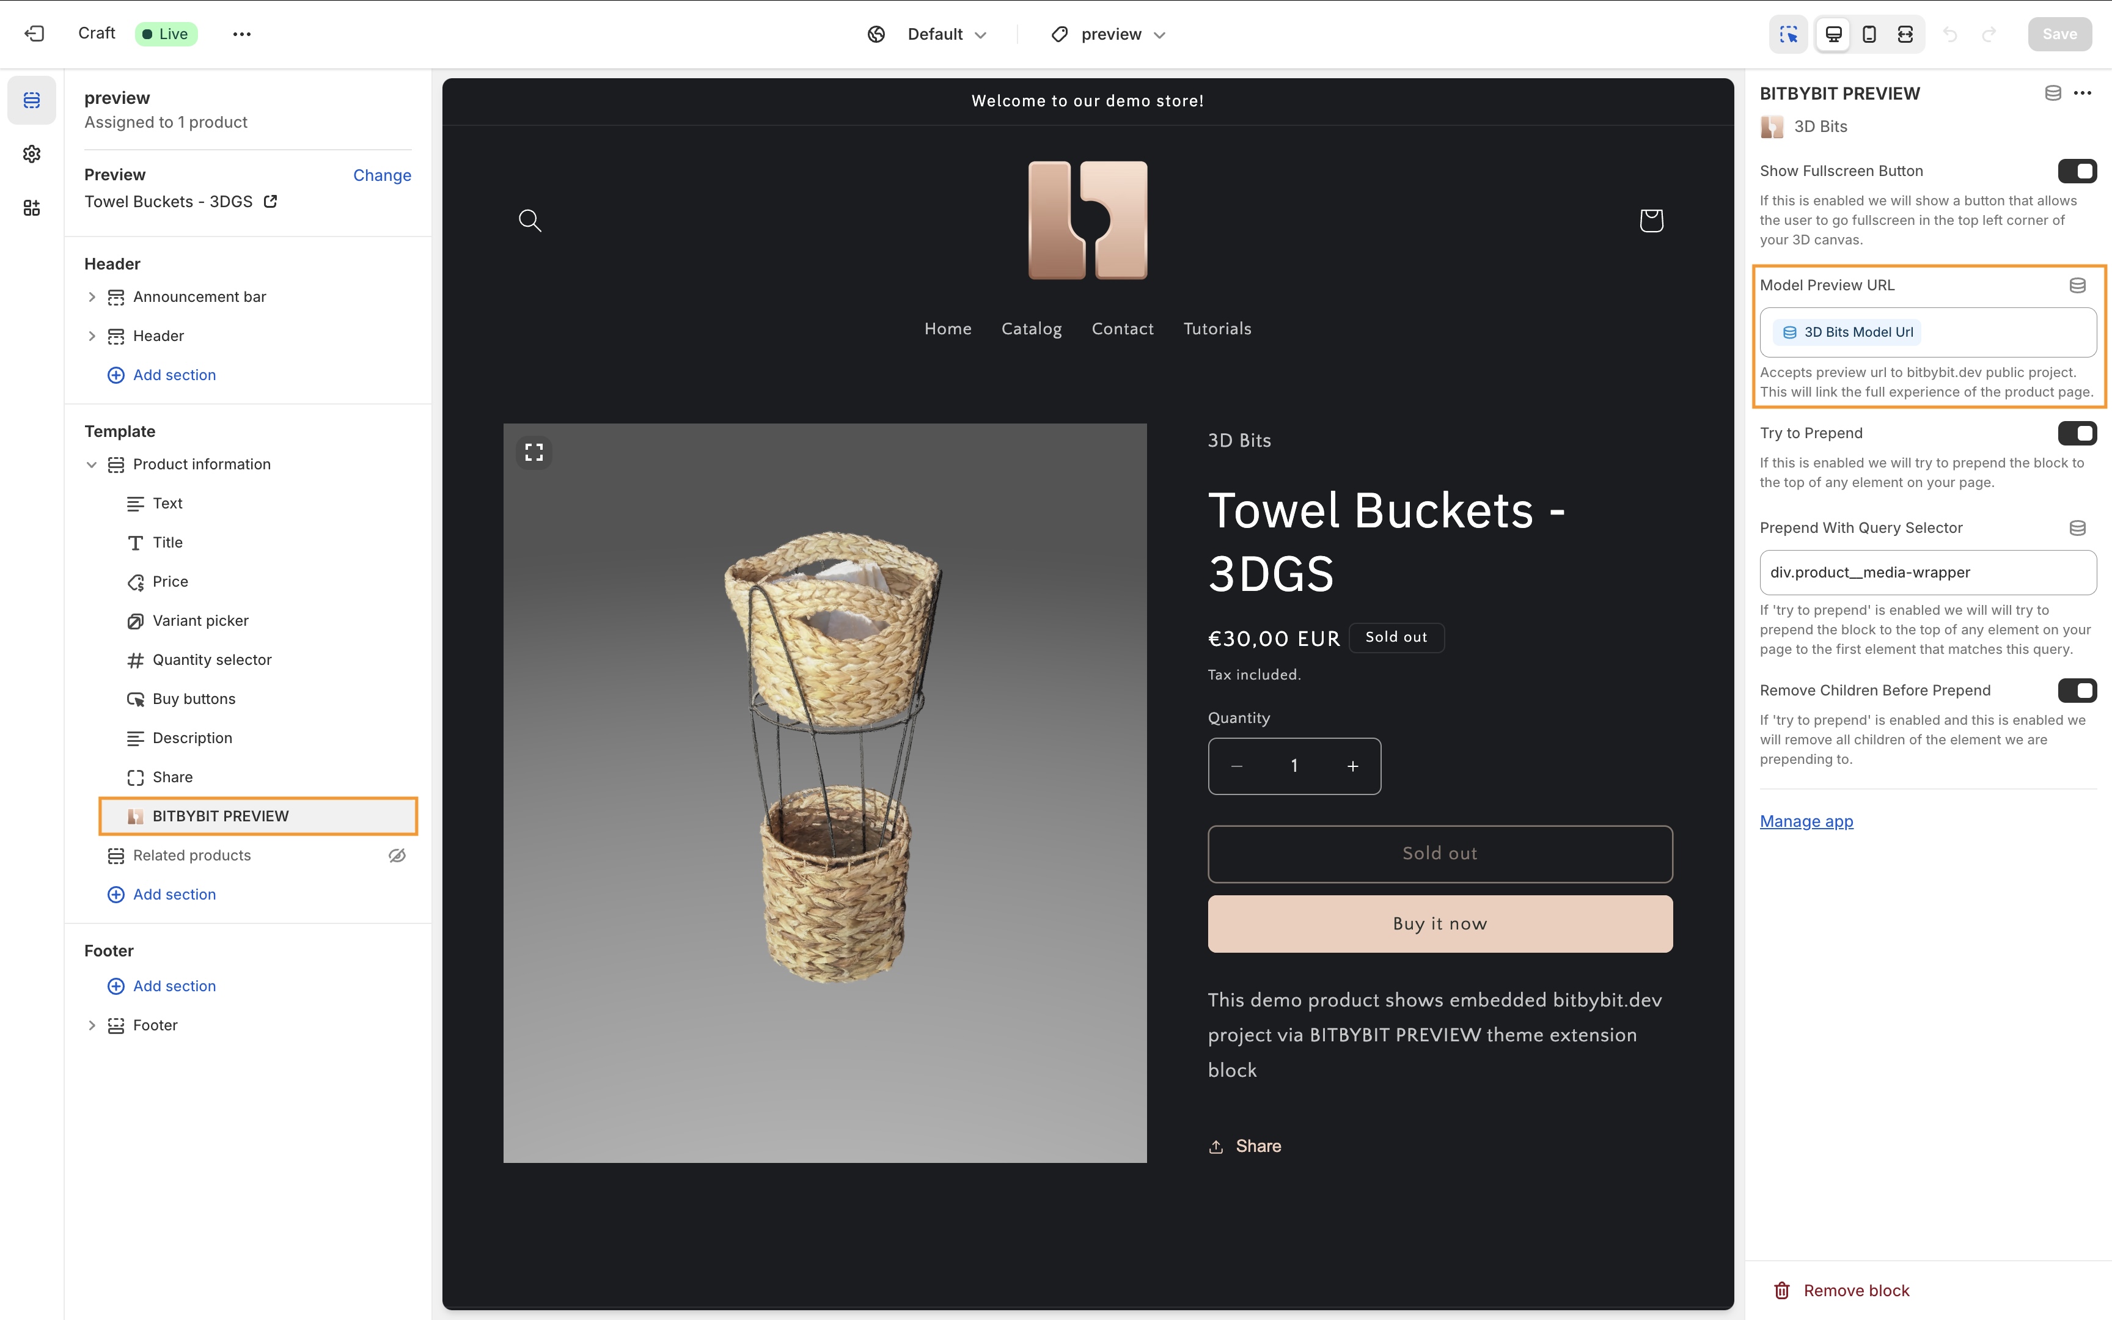Click dynamic source icon beside Model Preview URL
This screenshot has height=1320, width=2112.
coord(2078,285)
